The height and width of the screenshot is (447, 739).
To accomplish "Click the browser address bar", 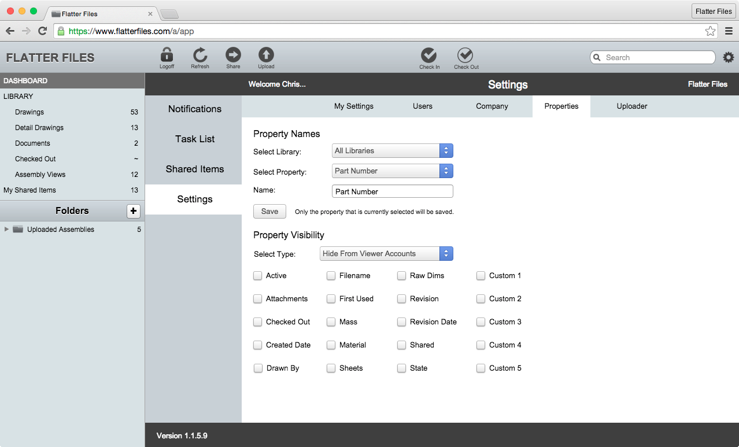I will (x=386, y=31).
